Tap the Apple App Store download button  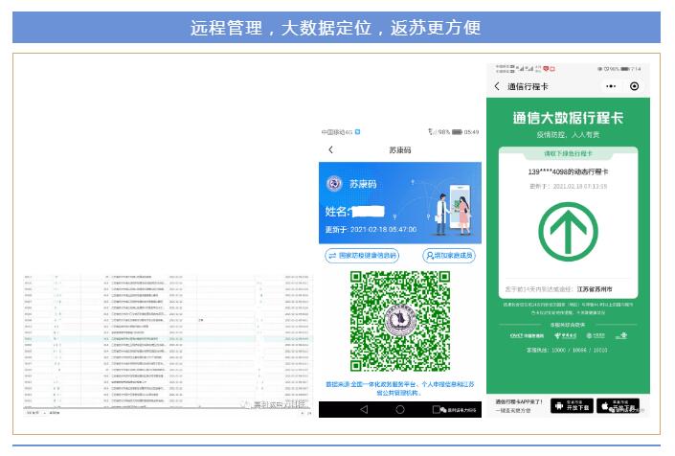[x=618, y=405]
